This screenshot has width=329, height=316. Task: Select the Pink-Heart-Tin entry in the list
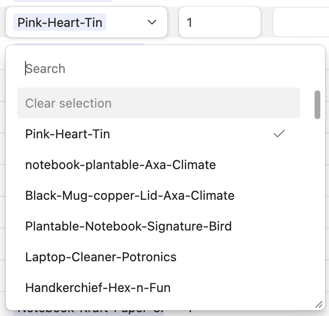(68, 134)
